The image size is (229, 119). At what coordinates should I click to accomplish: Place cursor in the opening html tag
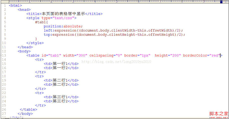(x=15, y=5)
